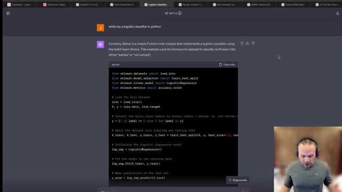Click the Copy code button
The image size is (342, 192).
pos(227,65)
